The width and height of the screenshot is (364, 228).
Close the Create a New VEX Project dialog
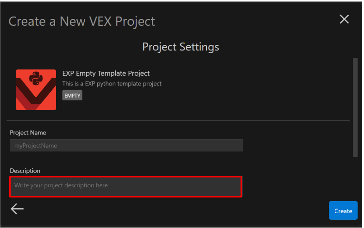tap(344, 19)
